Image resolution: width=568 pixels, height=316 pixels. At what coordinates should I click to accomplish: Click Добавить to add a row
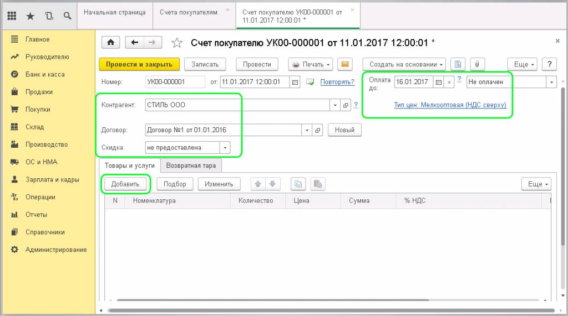click(x=125, y=184)
